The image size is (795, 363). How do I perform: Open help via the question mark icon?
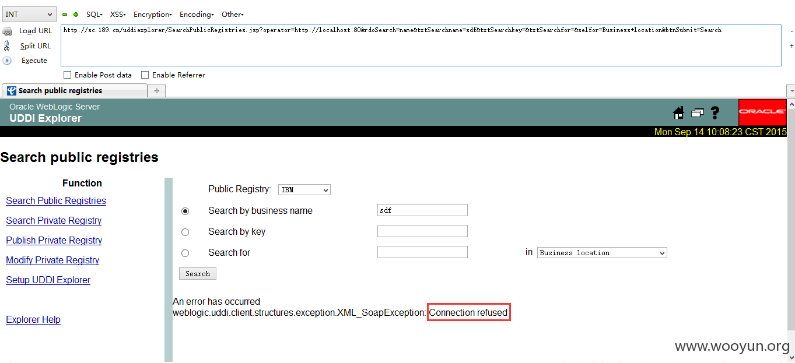click(715, 113)
